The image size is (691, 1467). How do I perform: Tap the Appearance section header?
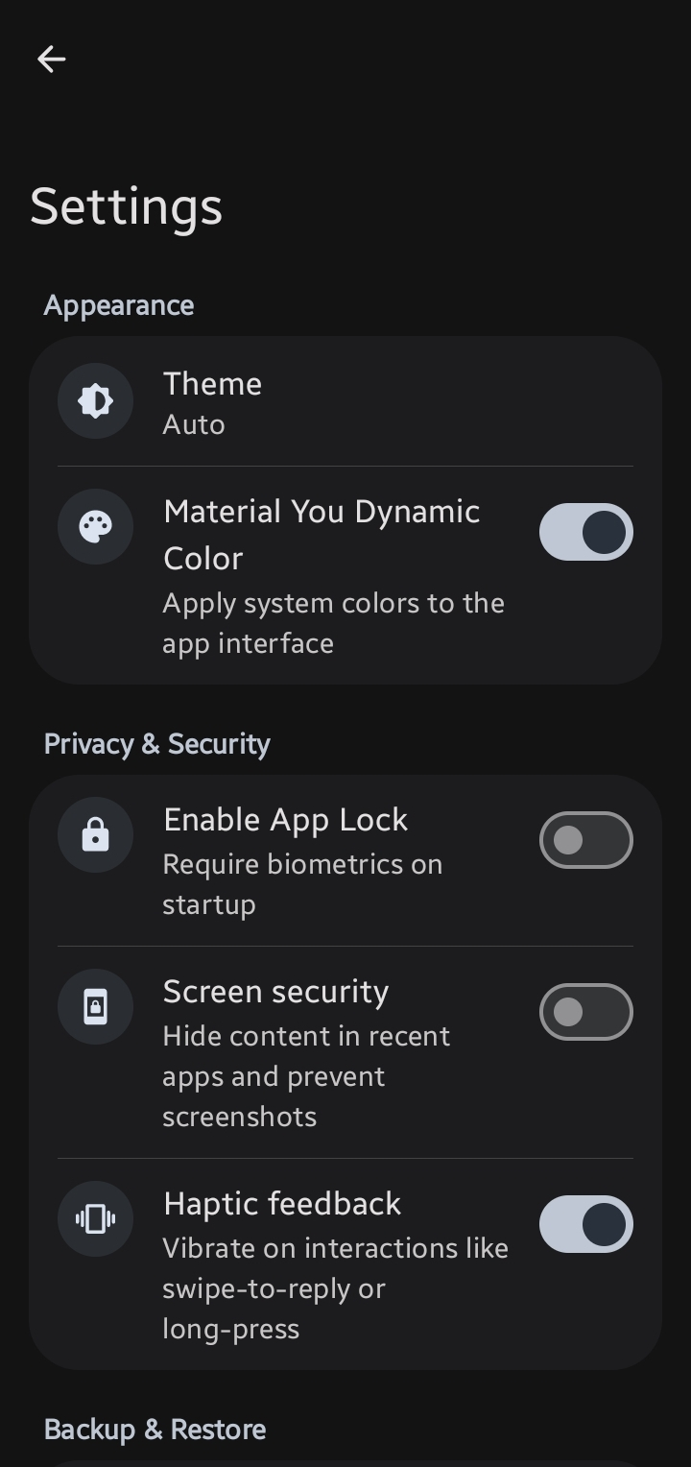[119, 305]
